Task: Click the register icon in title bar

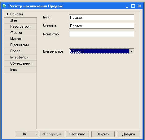Action: pyautogui.click(x=5, y=6)
